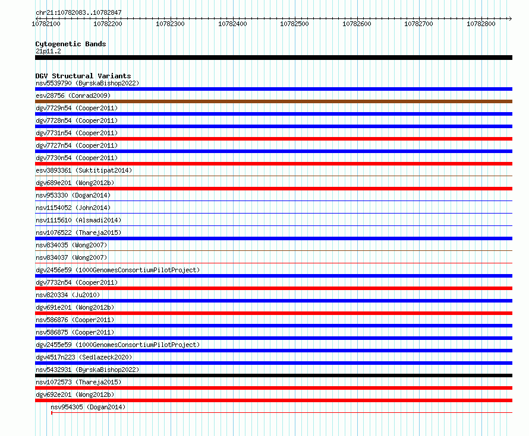
Task: Click the DGV Structural Variants track title
Action: [x=83, y=76]
